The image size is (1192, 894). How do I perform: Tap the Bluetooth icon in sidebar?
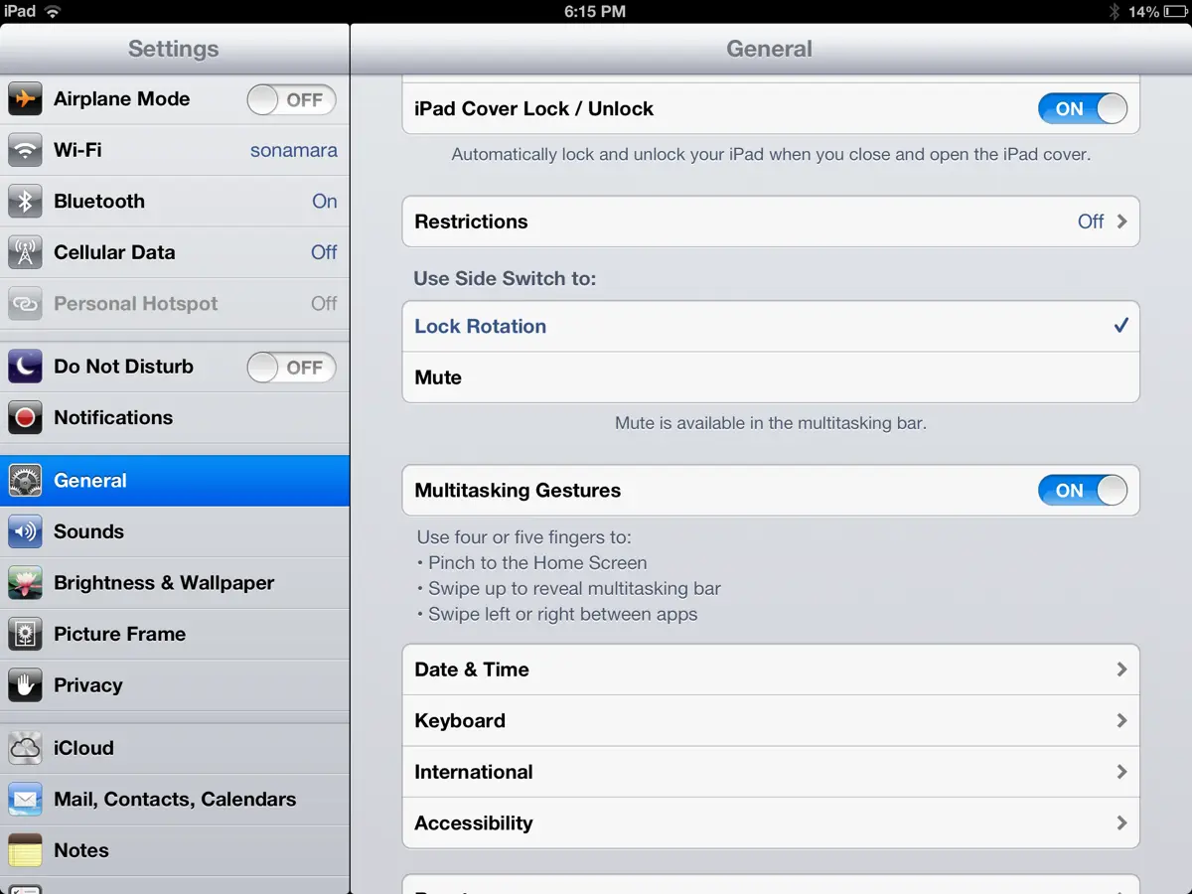(25, 202)
